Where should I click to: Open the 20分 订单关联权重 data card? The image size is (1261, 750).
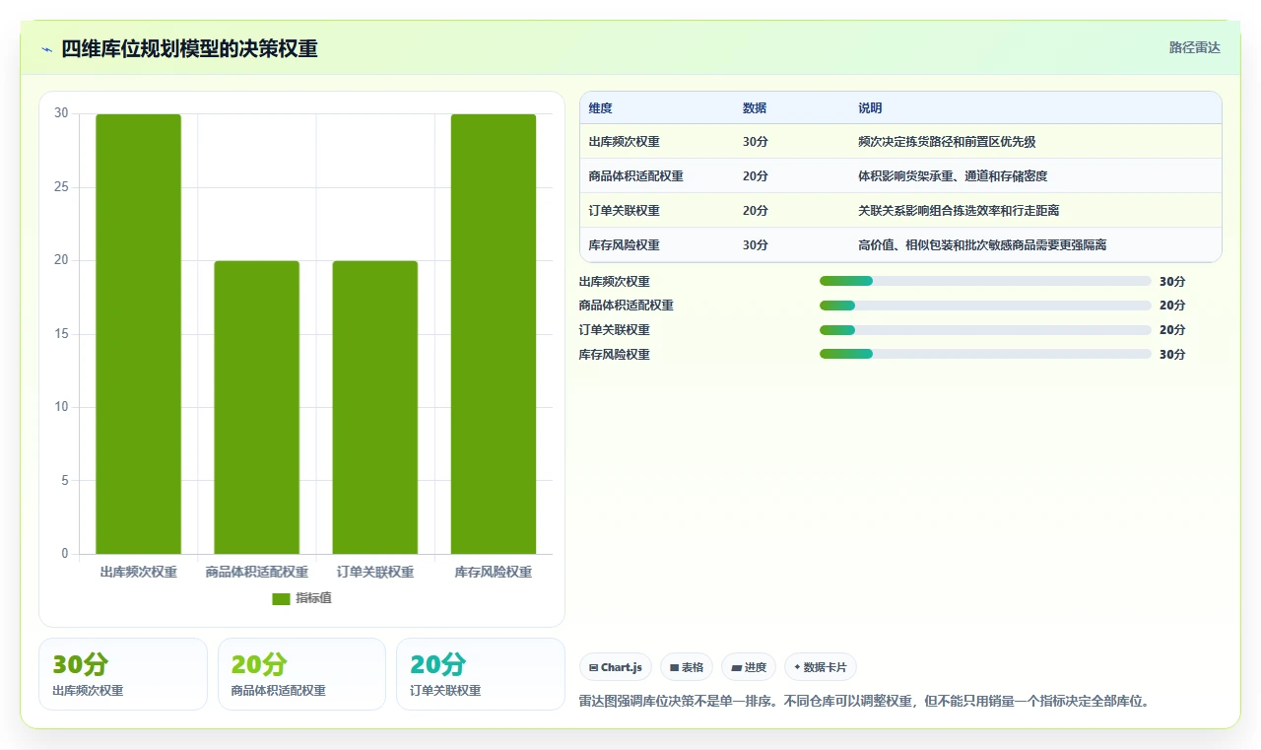481,674
